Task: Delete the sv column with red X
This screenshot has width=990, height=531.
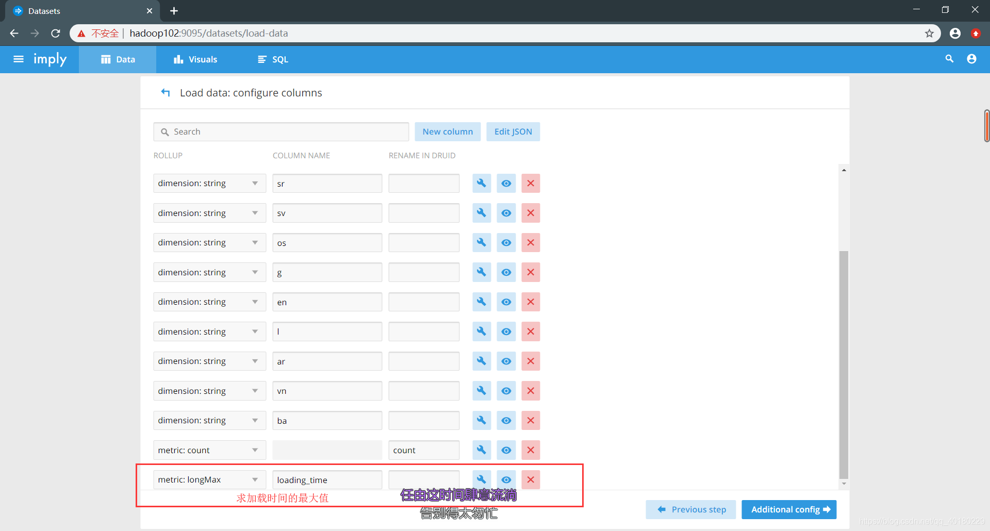Action: point(531,213)
